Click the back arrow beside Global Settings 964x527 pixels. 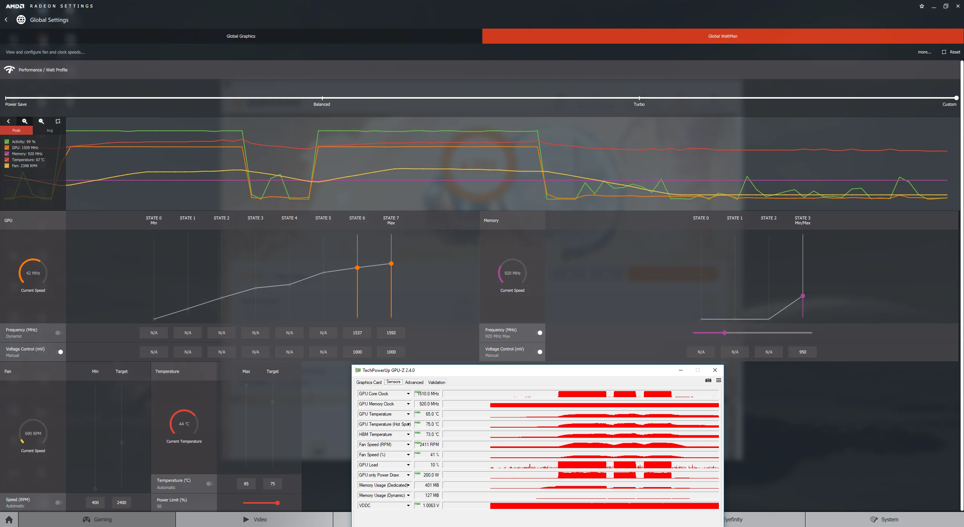[6, 20]
